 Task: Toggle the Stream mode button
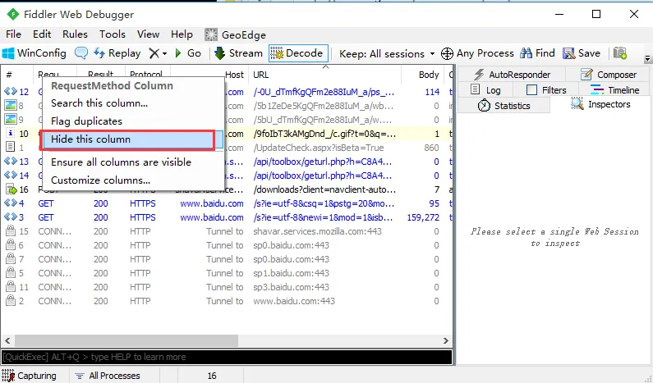click(238, 53)
